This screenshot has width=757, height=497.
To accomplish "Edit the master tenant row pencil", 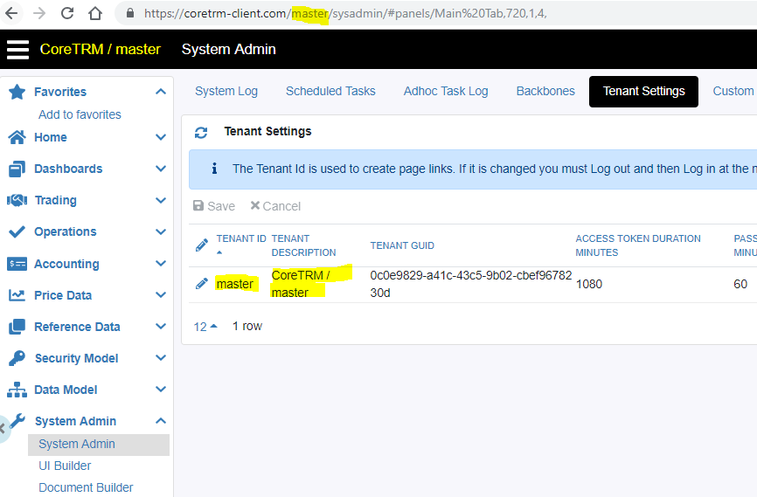I will (x=202, y=284).
